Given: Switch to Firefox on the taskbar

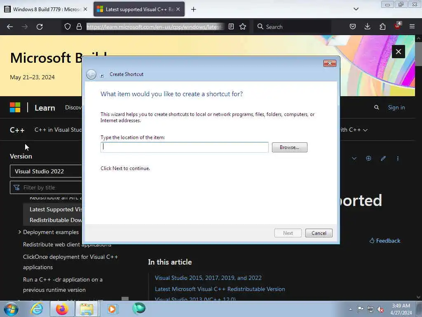Looking at the screenshot, I should [62, 309].
